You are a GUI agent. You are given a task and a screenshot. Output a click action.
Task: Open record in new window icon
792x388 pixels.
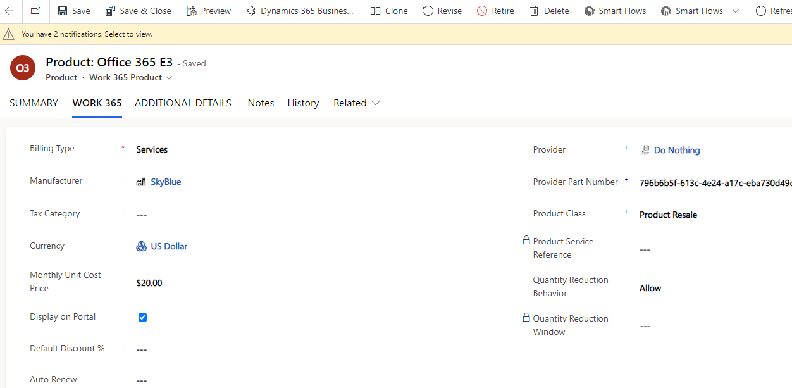click(35, 11)
